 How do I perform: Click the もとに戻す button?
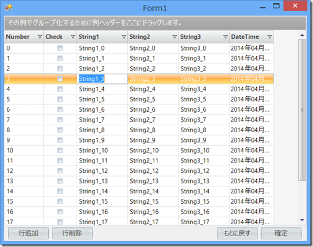click(237, 233)
